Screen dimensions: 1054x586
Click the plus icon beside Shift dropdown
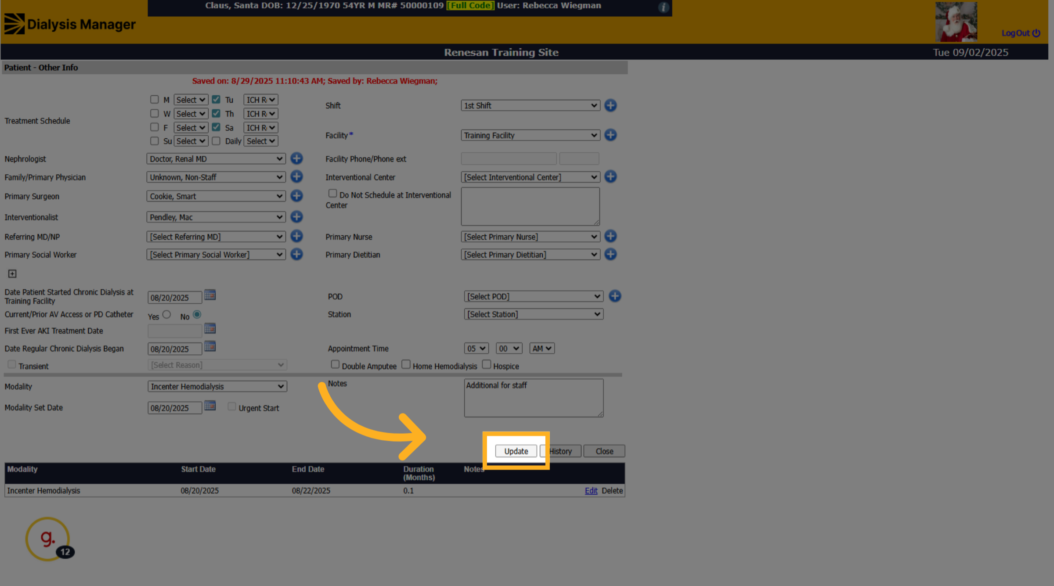pyautogui.click(x=610, y=105)
